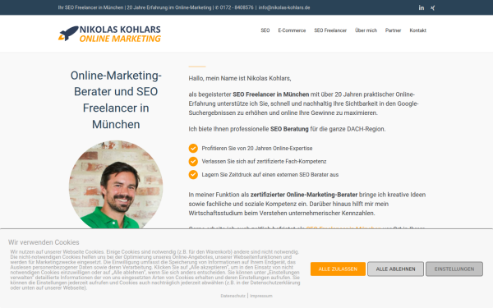Reject cookies with Alle Ablehnen
Viewport: 493px width, 308px height.
395,269
